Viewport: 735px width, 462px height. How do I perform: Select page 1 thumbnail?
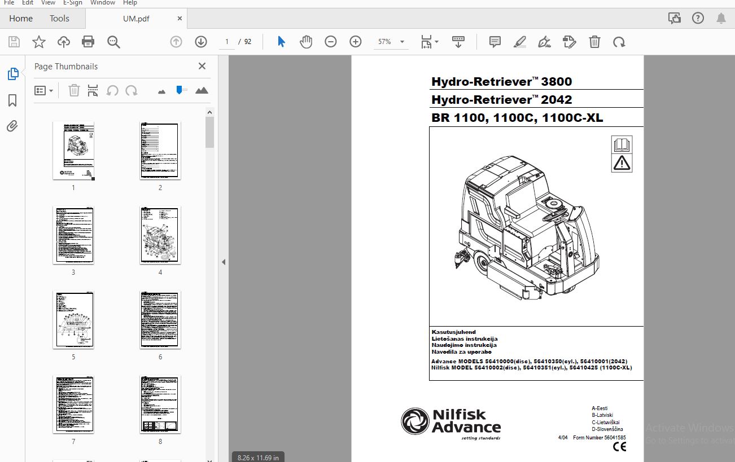coord(73,151)
